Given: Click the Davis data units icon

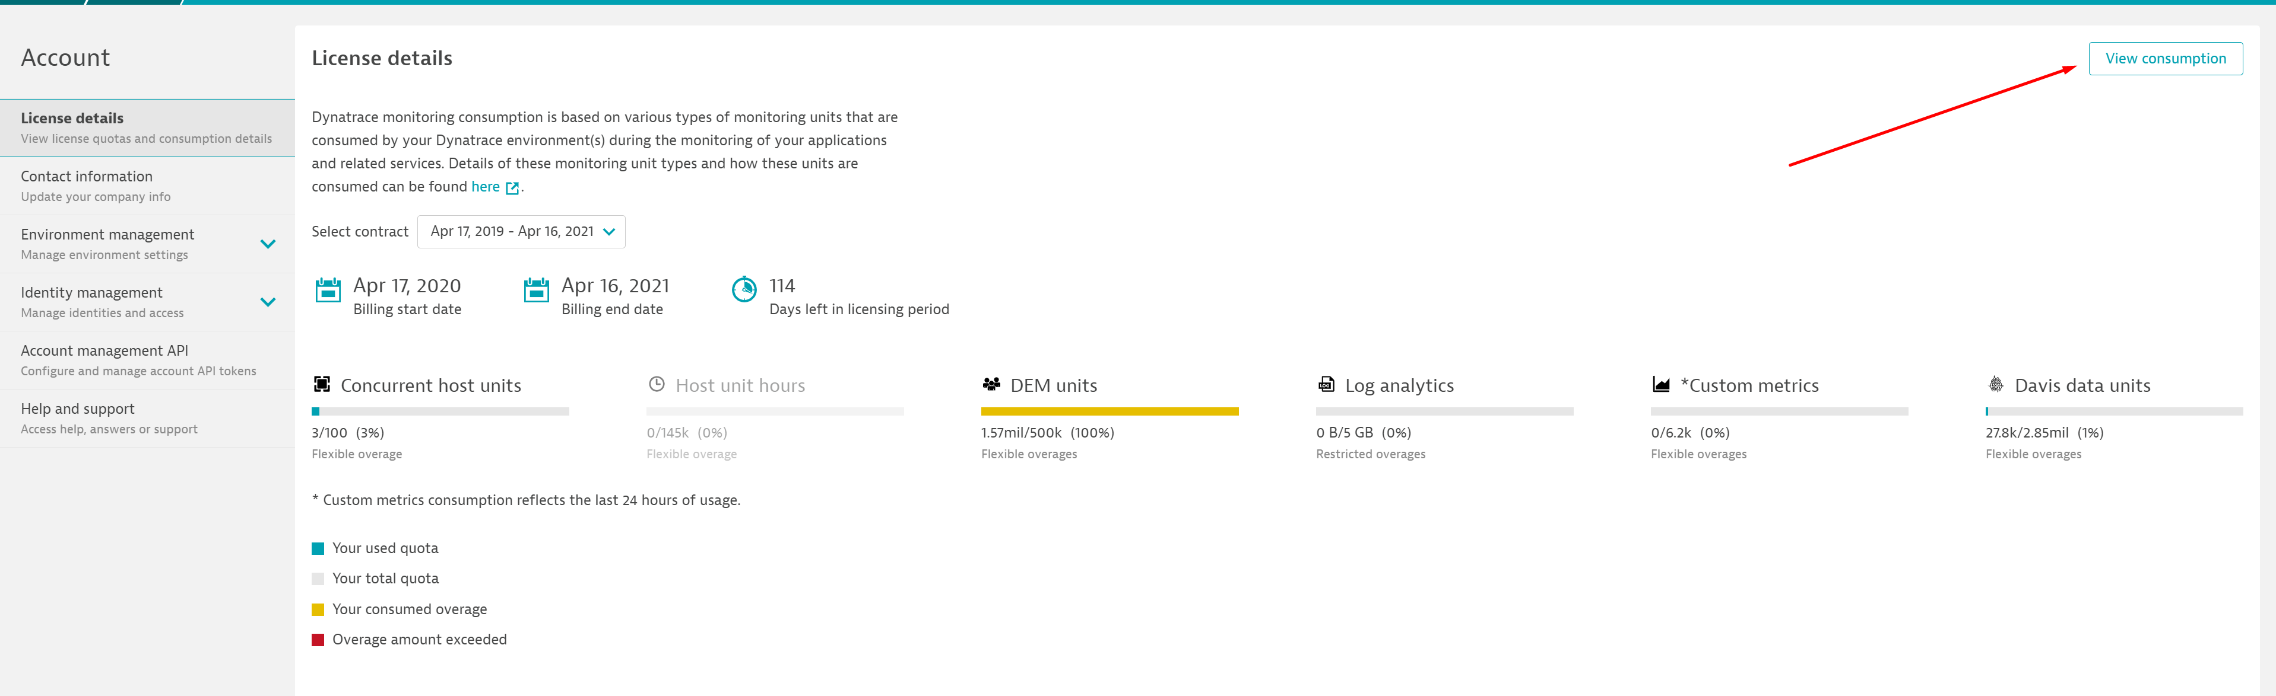Looking at the screenshot, I should pyautogui.click(x=1995, y=384).
